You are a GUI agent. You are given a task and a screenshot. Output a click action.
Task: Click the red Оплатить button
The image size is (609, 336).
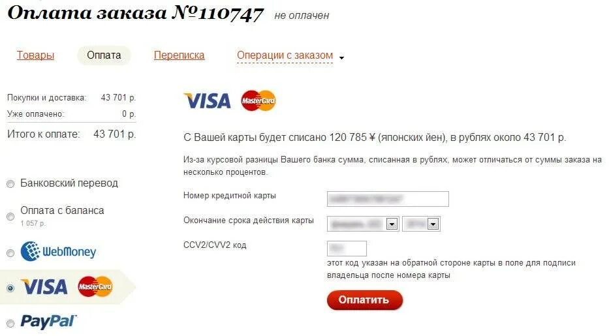click(365, 300)
